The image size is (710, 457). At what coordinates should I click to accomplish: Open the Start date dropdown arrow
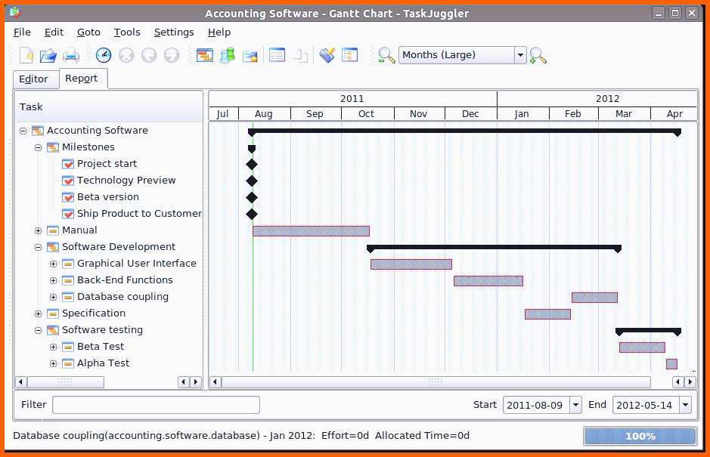[x=575, y=405]
